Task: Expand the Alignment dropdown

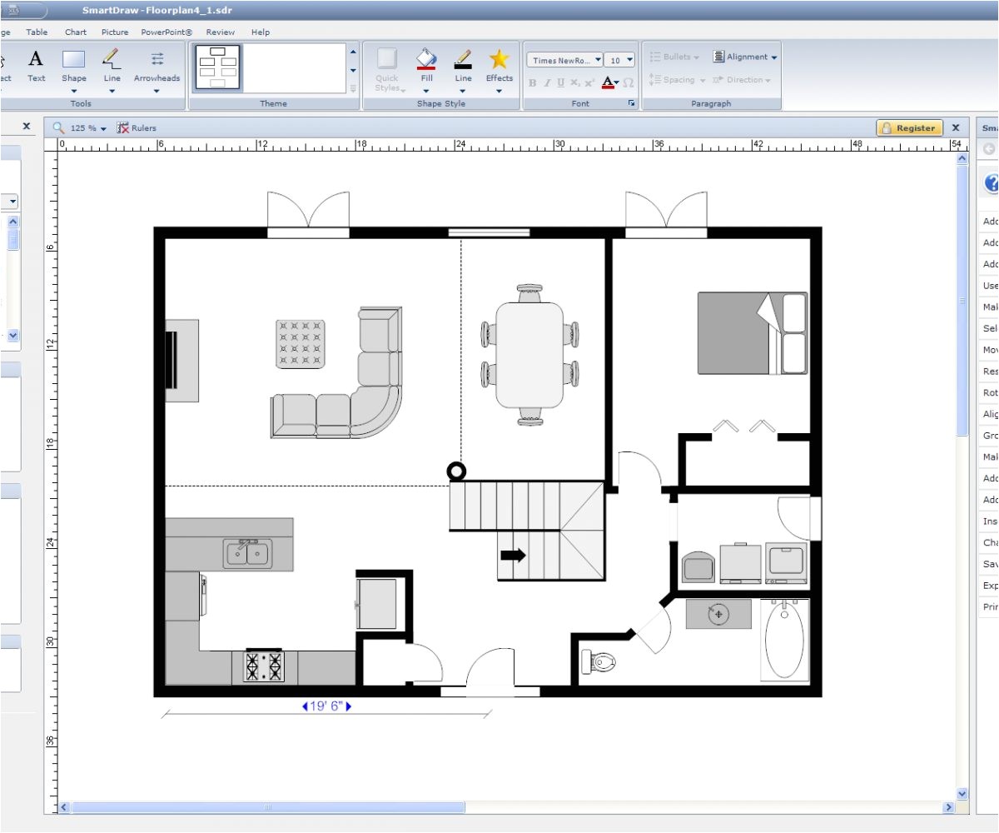Action: [774, 56]
